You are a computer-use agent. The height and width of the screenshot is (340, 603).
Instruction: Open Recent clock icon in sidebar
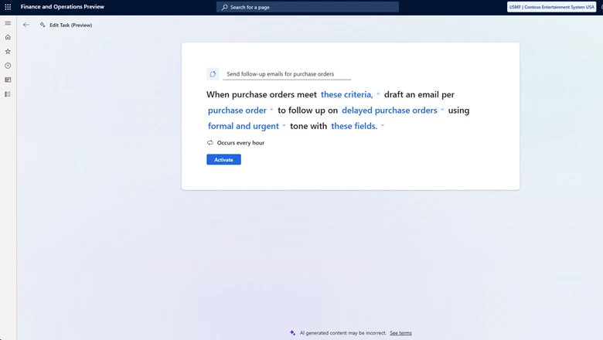(8, 66)
